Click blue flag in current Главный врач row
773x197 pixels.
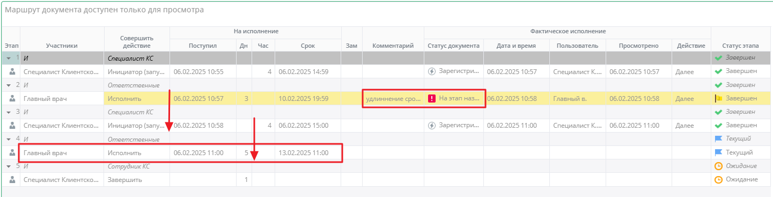click(x=719, y=152)
